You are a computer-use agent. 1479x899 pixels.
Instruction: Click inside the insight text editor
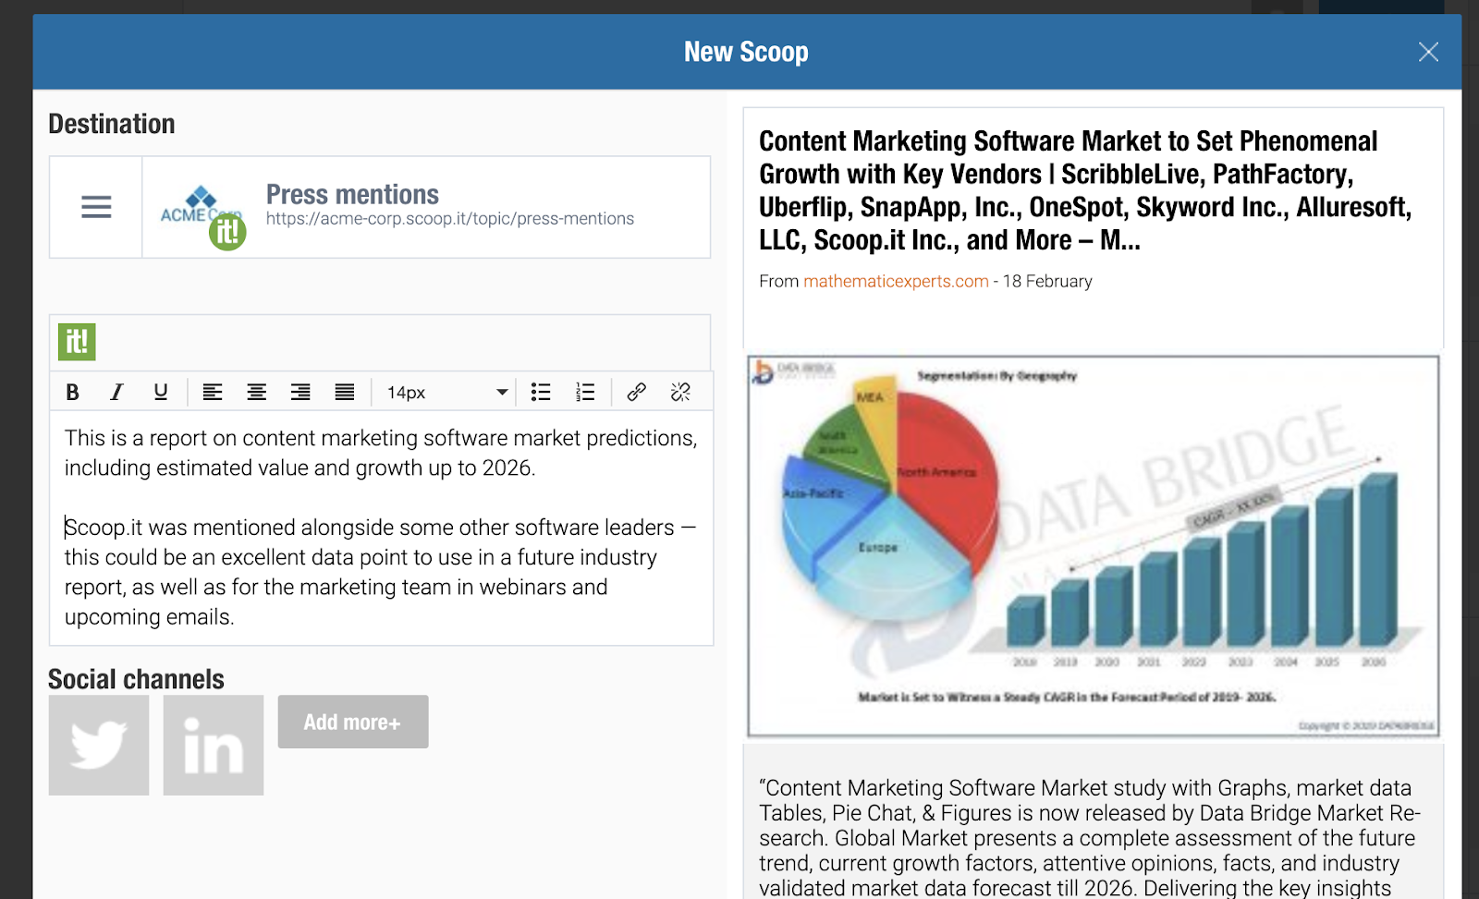(x=381, y=528)
